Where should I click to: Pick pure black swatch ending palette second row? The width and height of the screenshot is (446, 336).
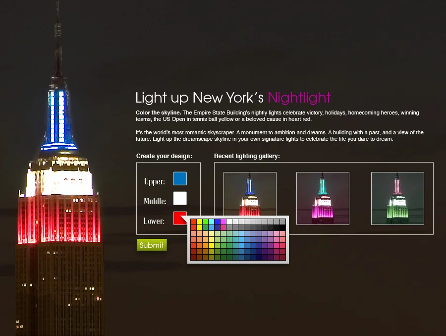(x=283, y=227)
